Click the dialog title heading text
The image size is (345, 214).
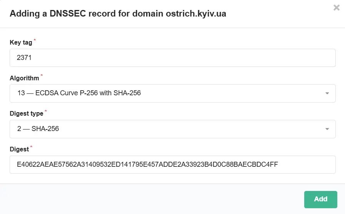(x=118, y=14)
